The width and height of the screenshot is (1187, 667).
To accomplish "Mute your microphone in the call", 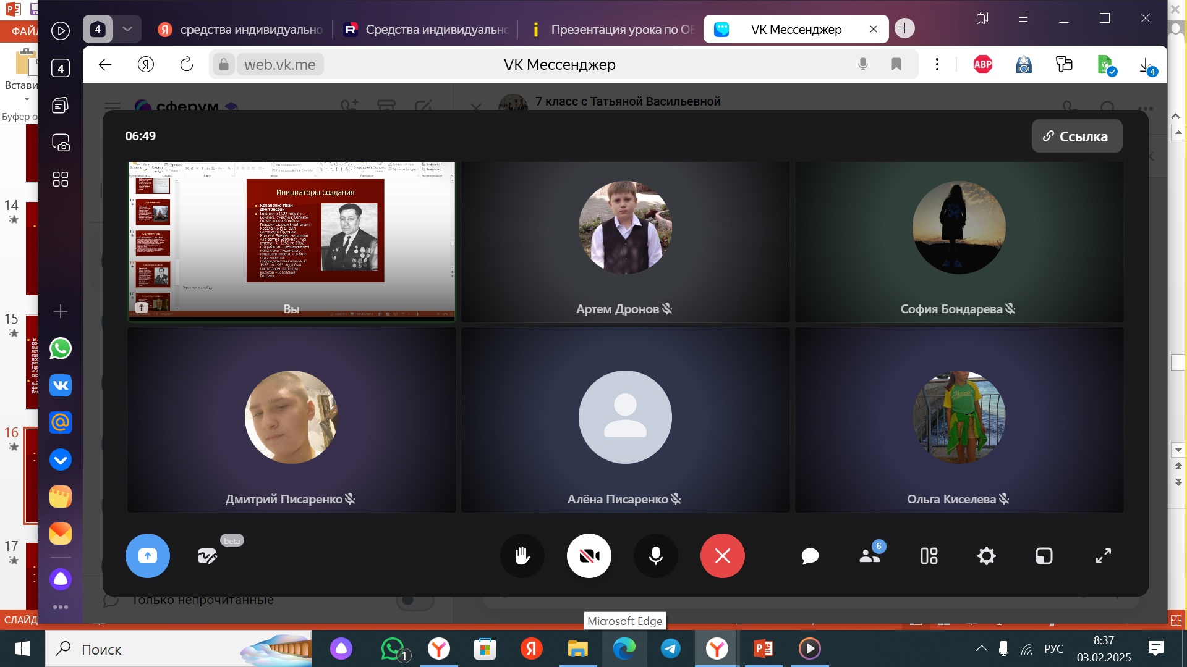I will [656, 556].
